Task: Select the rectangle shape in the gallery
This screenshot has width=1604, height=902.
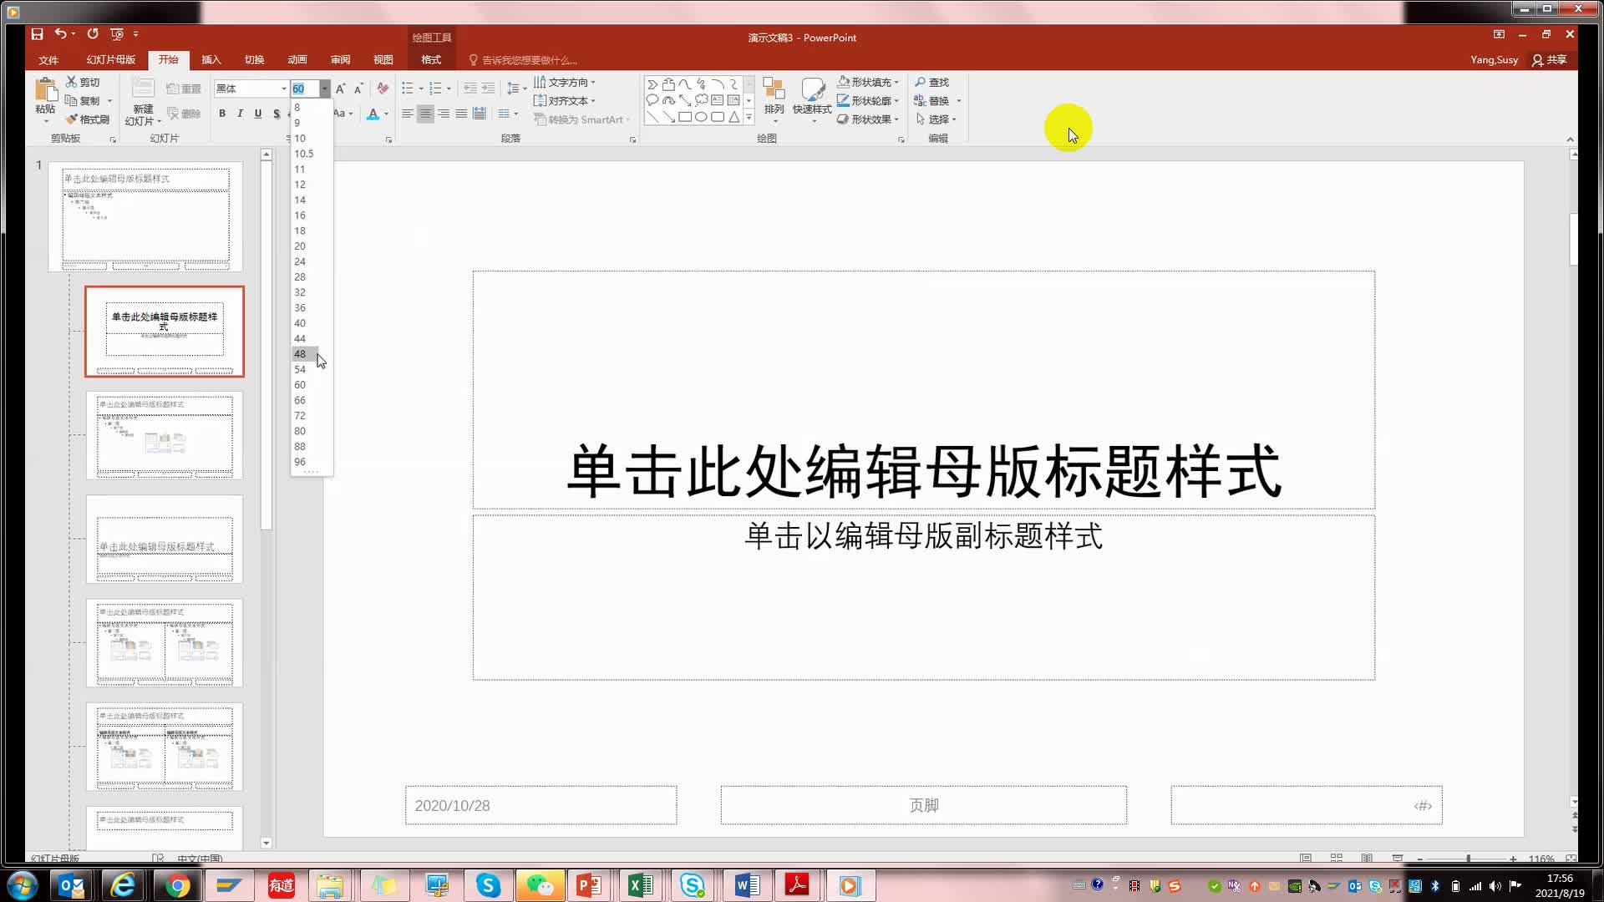Action: coord(685,117)
